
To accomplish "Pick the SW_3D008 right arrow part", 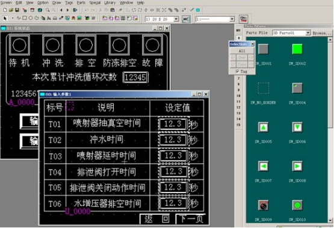I will (297, 166).
